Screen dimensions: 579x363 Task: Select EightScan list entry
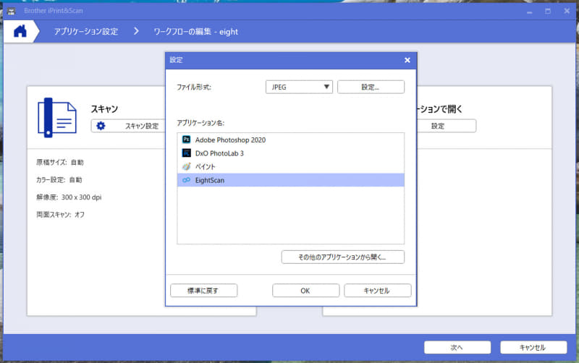[x=291, y=180]
